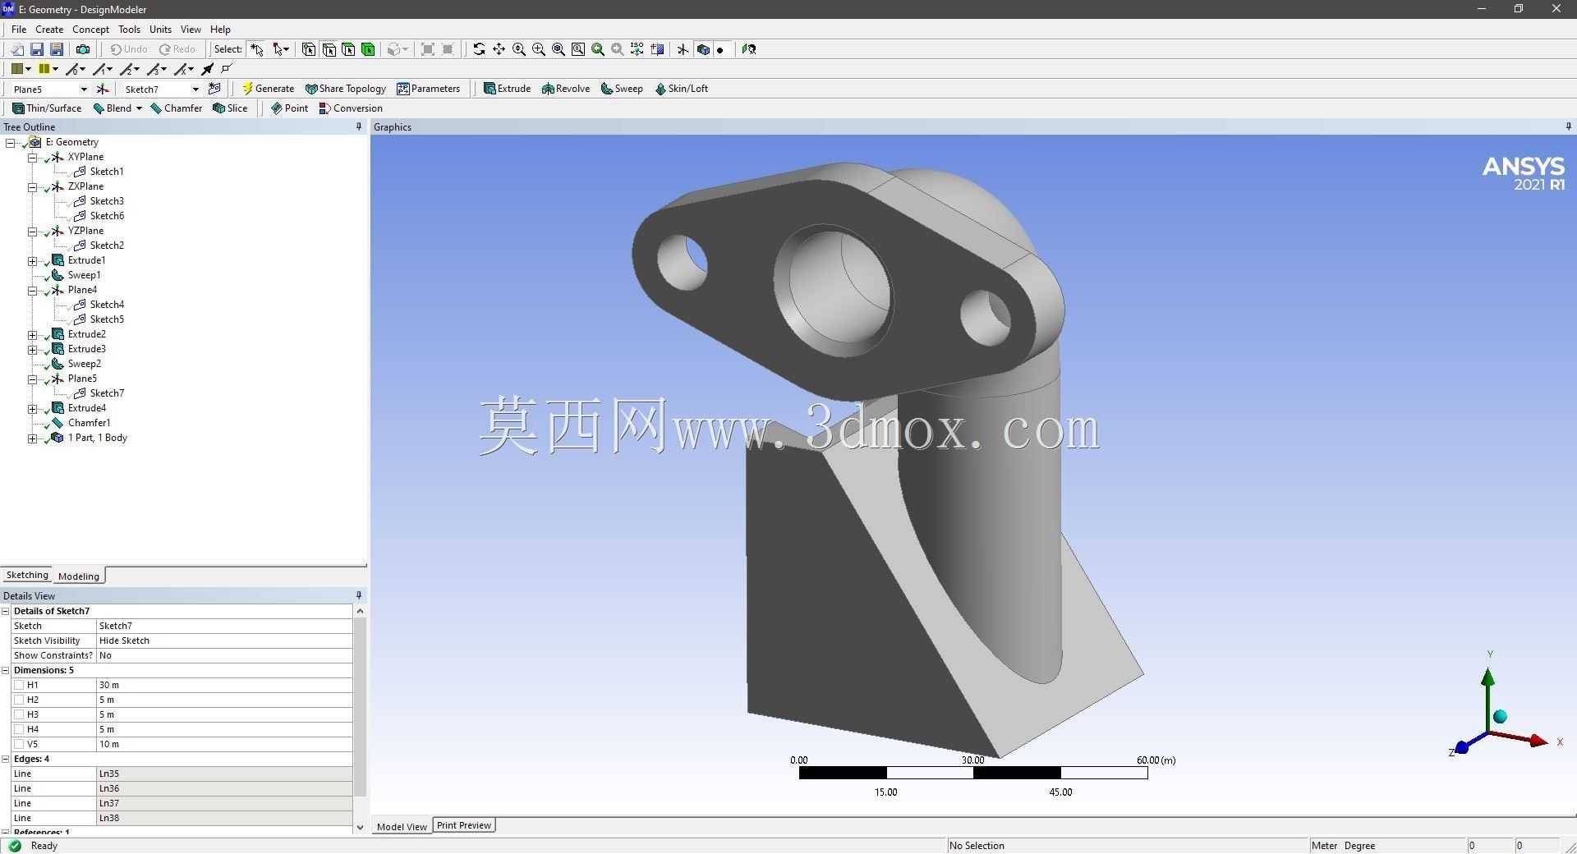Click the Thin/Surface tool
Image resolution: width=1577 pixels, height=854 pixels.
click(47, 108)
